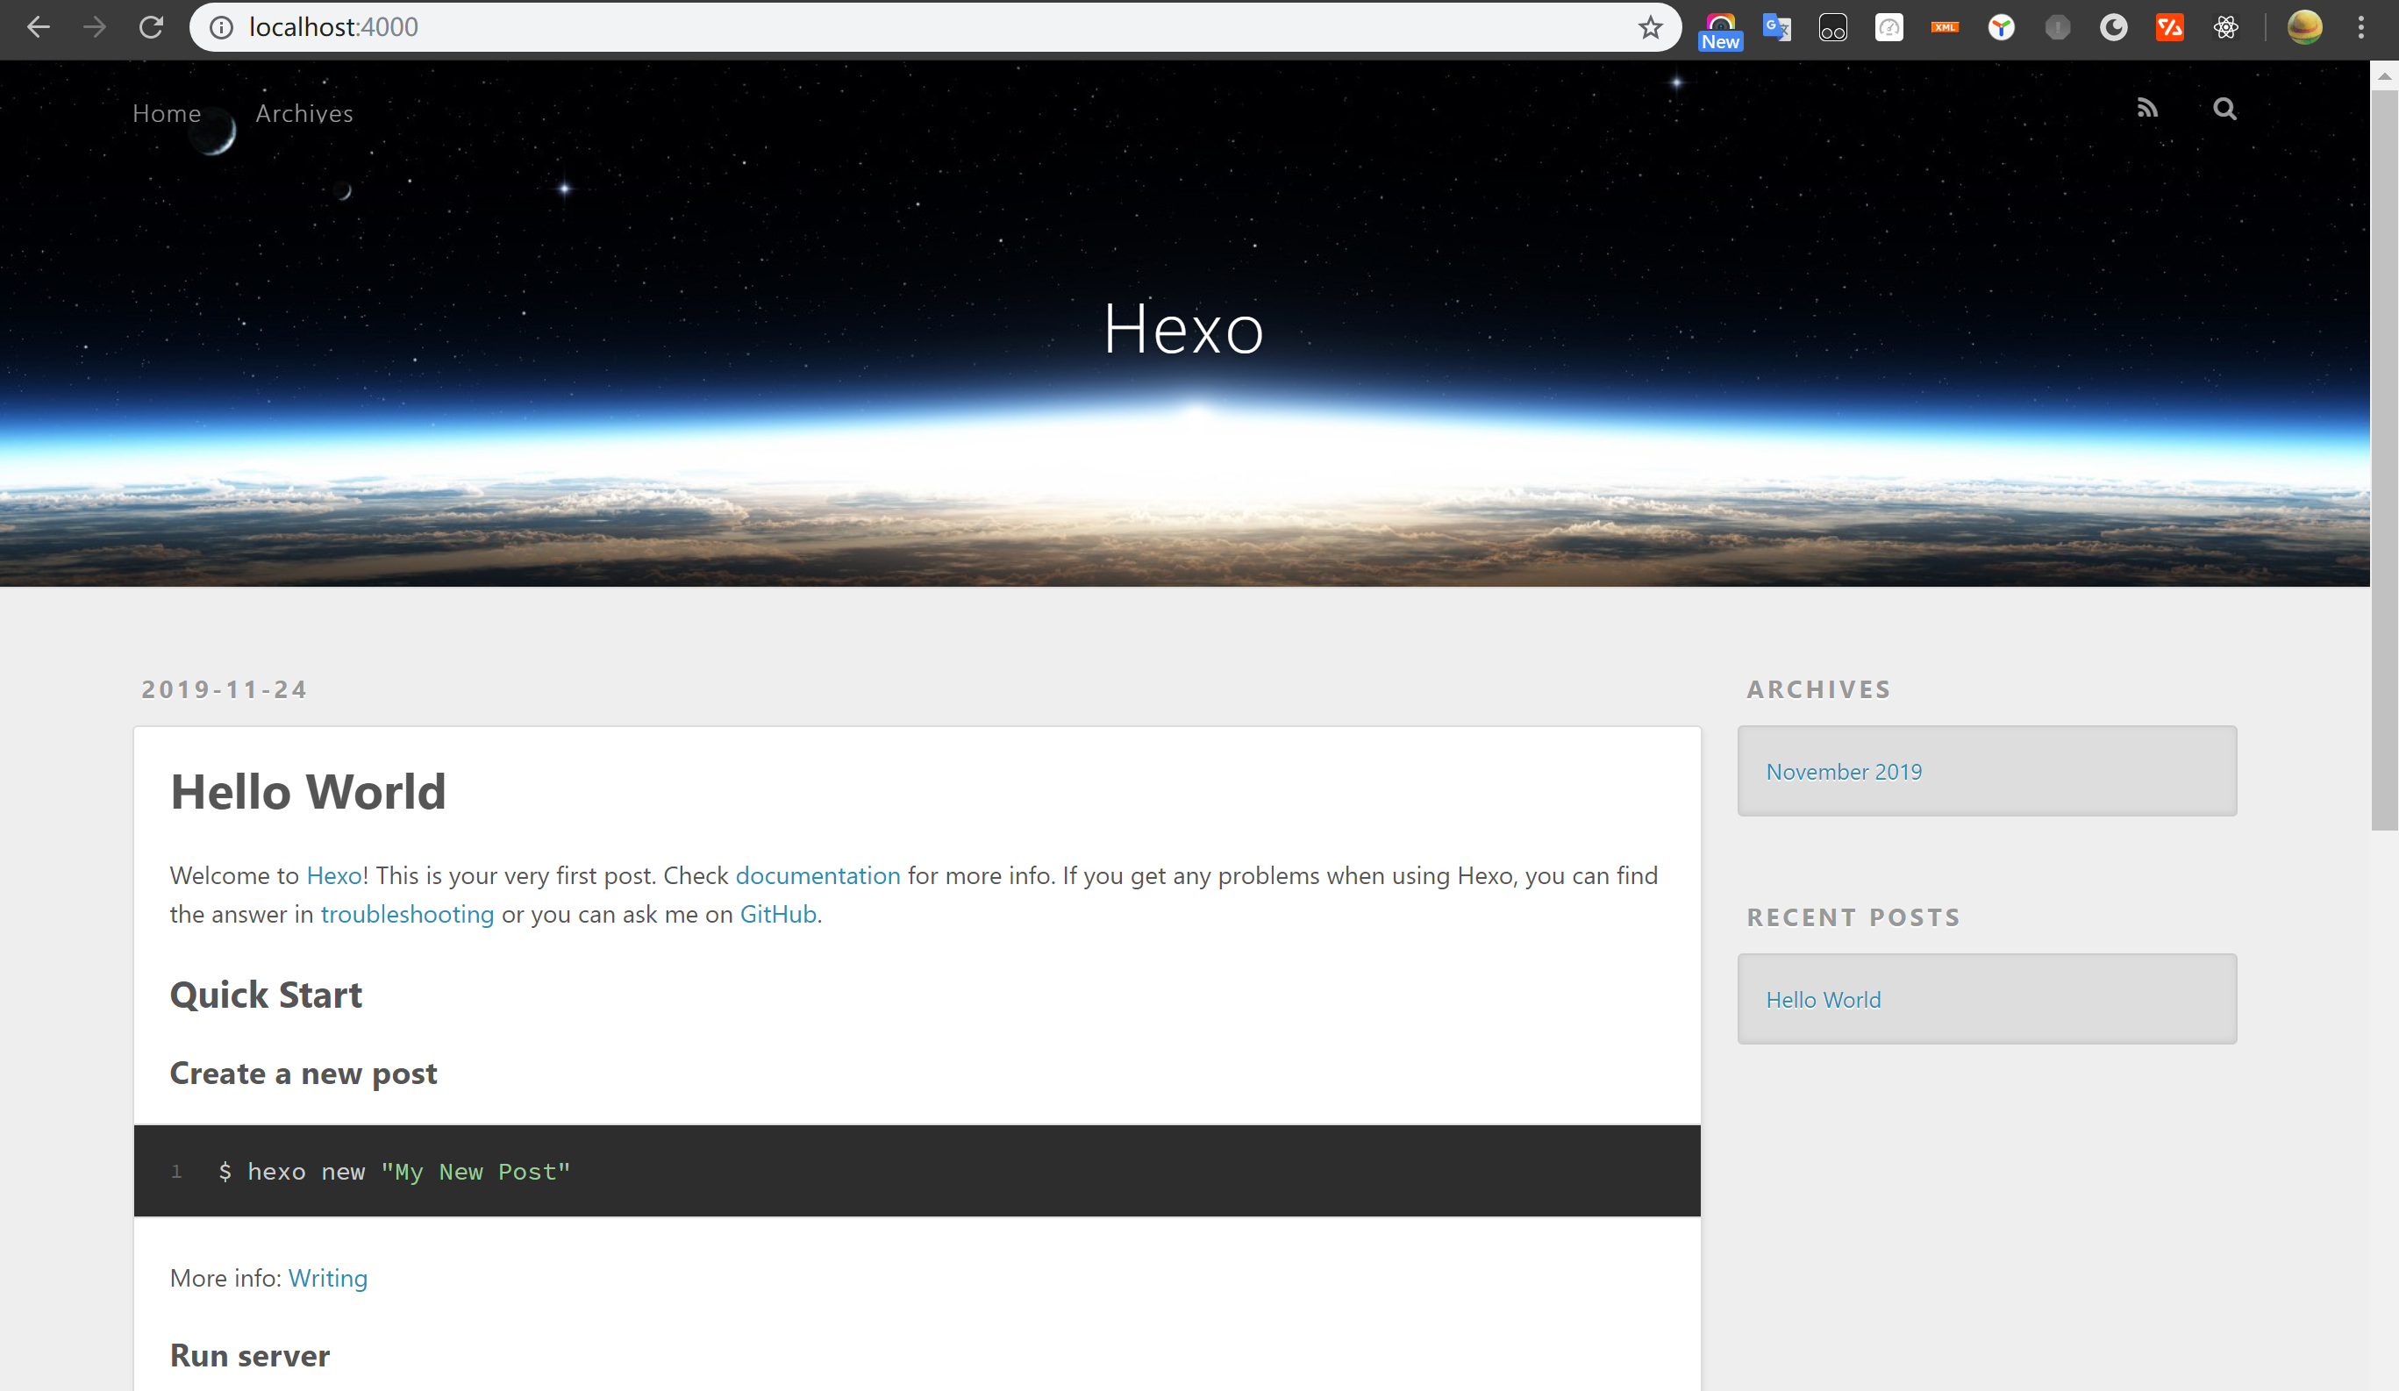Open the GitHub link

point(778,915)
